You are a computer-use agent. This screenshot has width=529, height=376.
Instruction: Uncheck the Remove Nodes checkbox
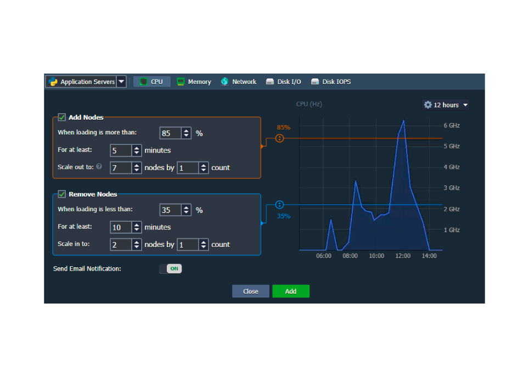tap(62, 194)
